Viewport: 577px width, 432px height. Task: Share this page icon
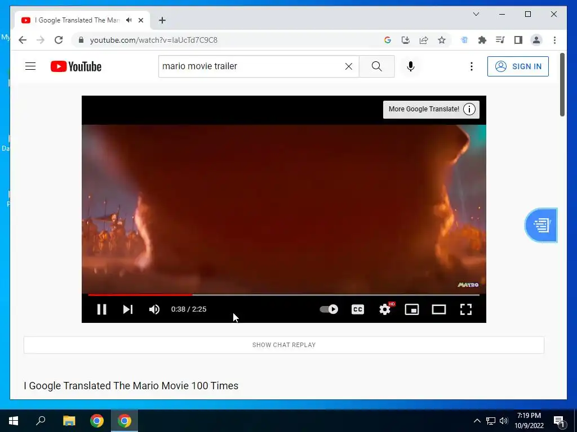(424, 40)
